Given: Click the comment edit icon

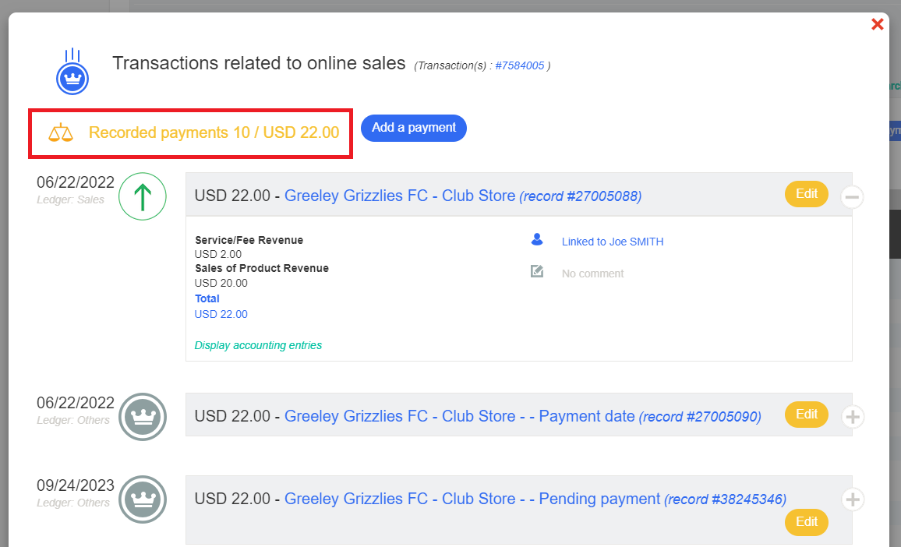Looking at the screenshot, I should click(x=537, y=272).
